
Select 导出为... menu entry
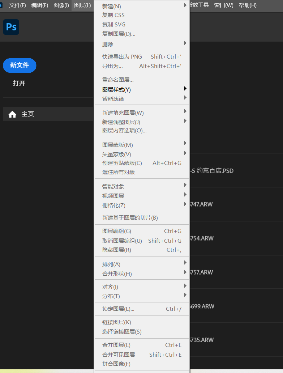point(142,66)
